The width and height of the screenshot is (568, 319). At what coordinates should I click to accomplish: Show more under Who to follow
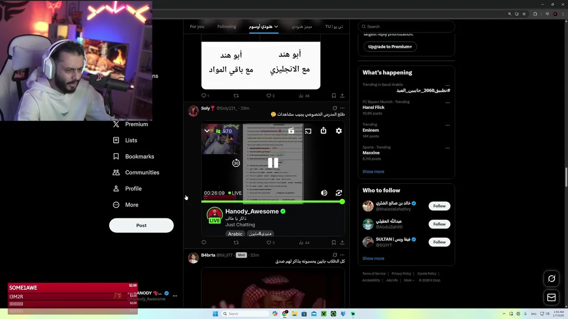(x=373, y=258)
